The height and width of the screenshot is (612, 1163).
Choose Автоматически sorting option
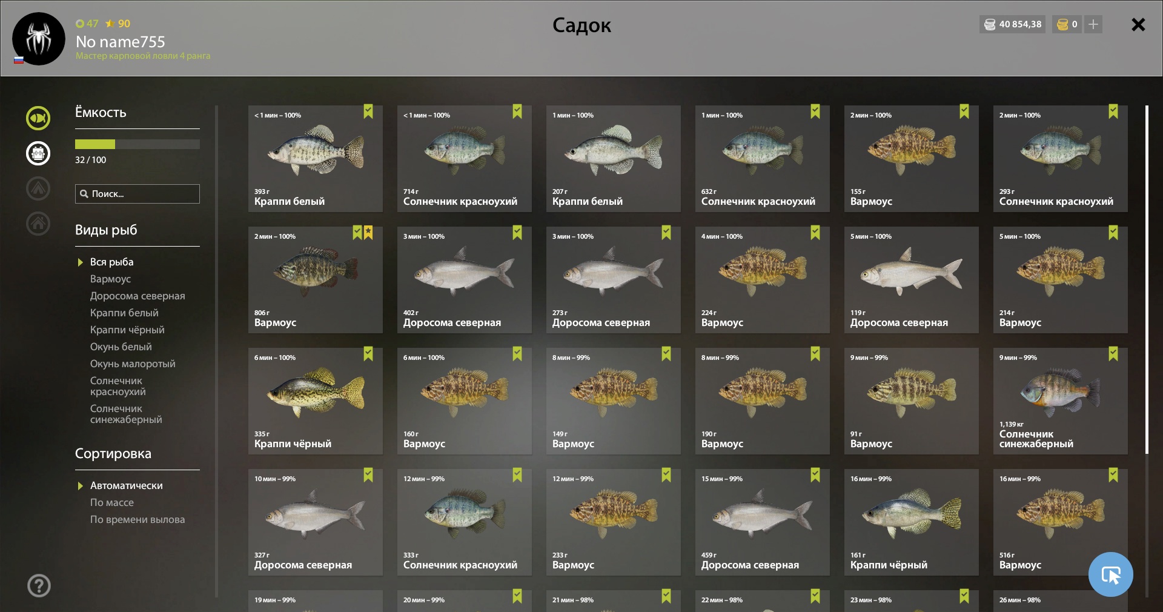pyautogui.click(x=126, y=485)
